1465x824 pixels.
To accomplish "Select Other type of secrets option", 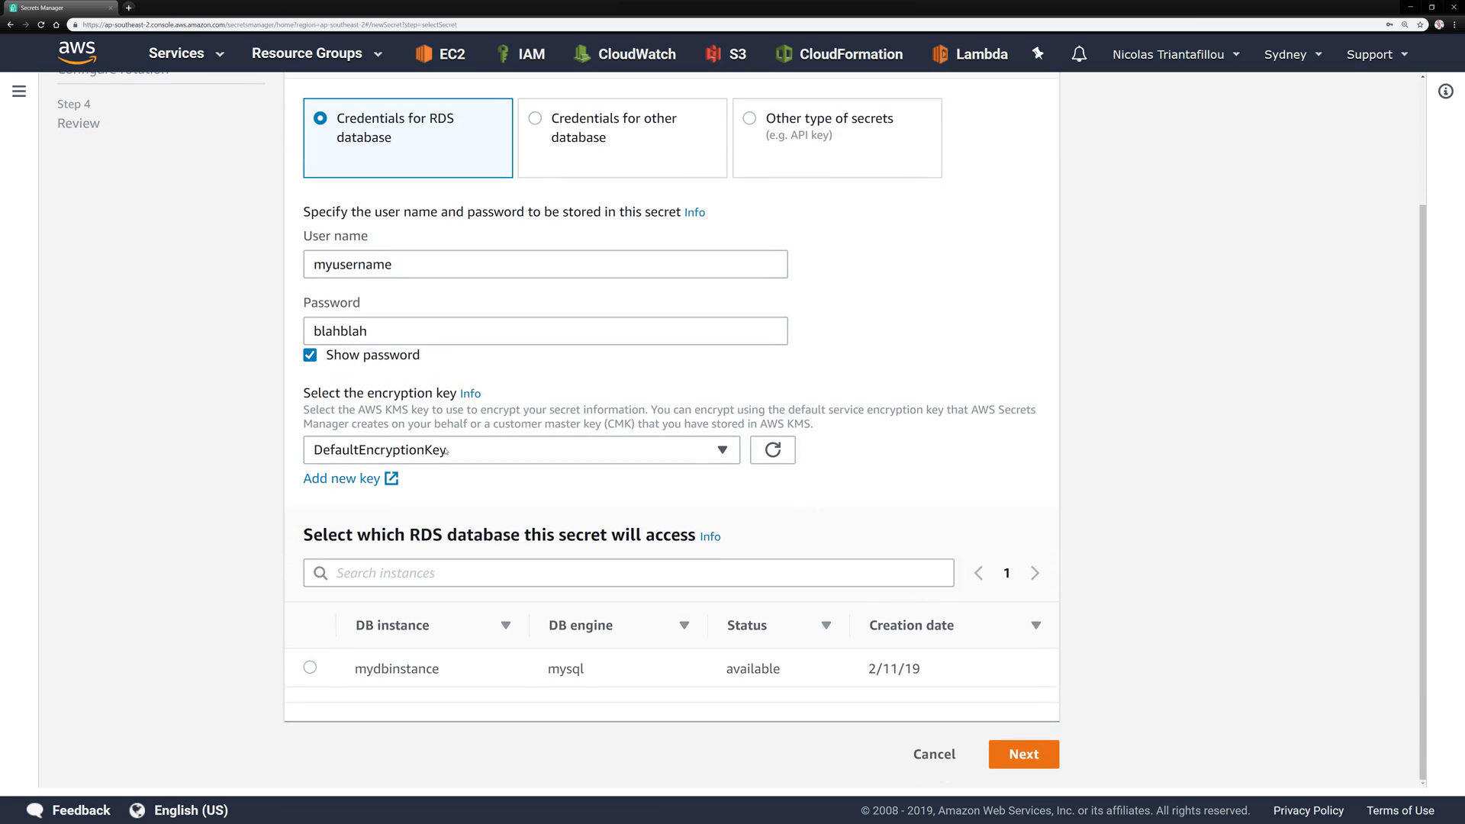I will click(x=837, y=138).
